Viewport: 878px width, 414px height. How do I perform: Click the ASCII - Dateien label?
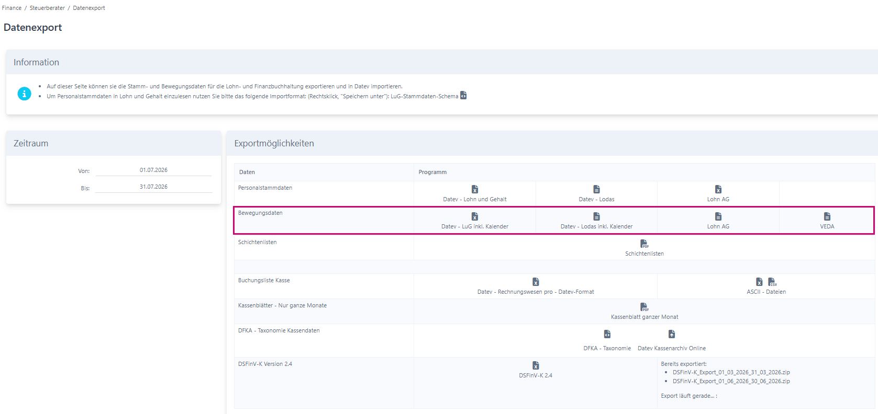click(766, 292)
